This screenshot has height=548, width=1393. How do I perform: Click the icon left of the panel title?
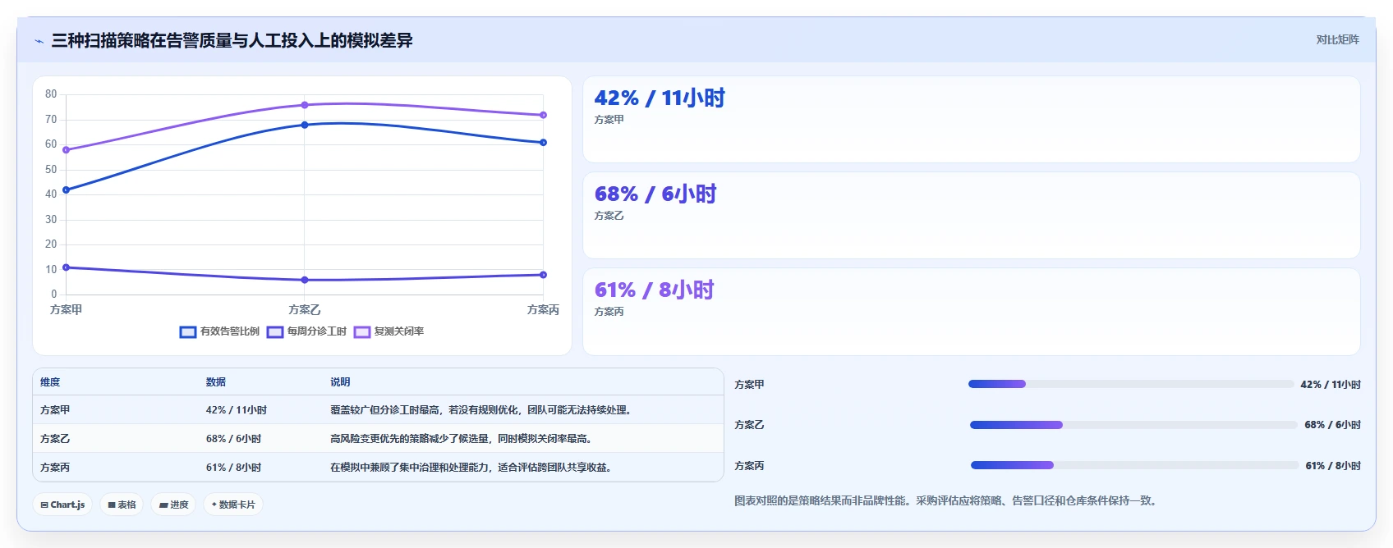39,41
